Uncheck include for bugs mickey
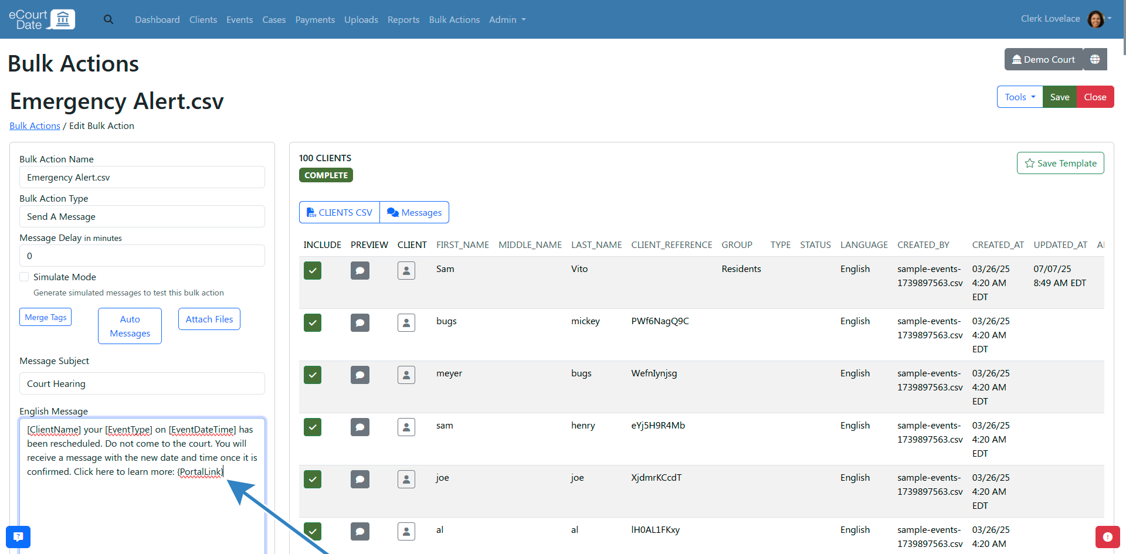 coord(313,322)
